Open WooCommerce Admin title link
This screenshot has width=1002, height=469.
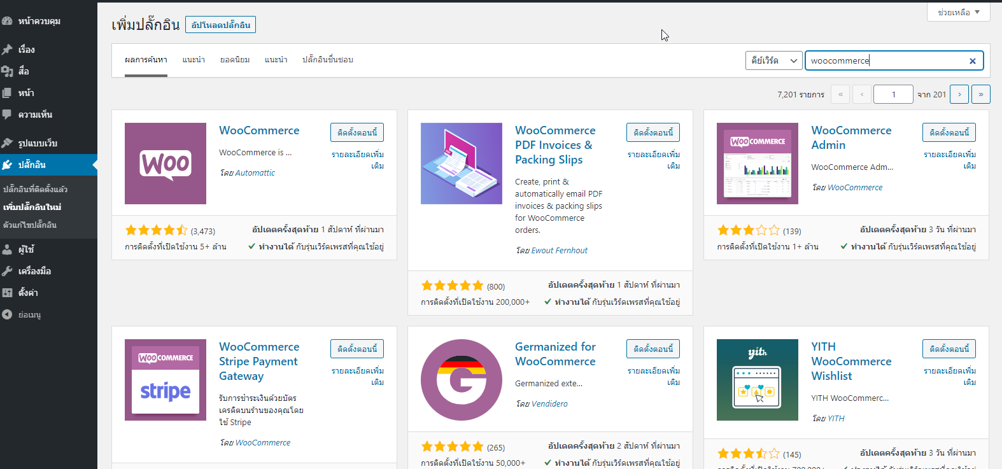pos(851,137)
